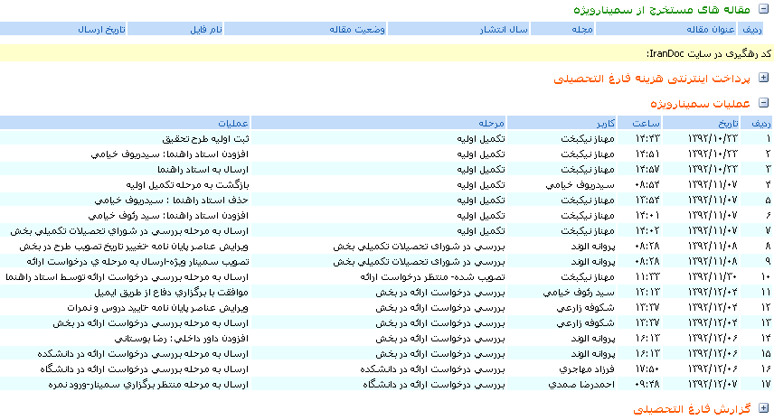Screen dimensions: 774x420
Task: Select stage 'بررسي در شوراي تحصيلات تكميلي بخش' in row 8
Action: click(x=419, y=246)
